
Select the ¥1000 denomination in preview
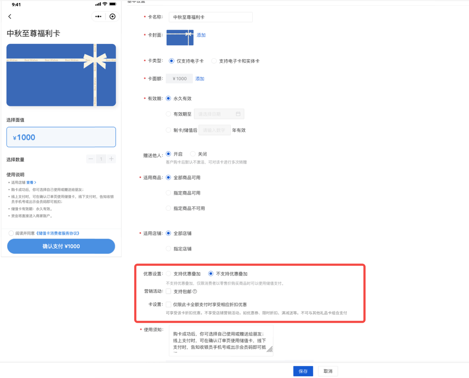61,137
